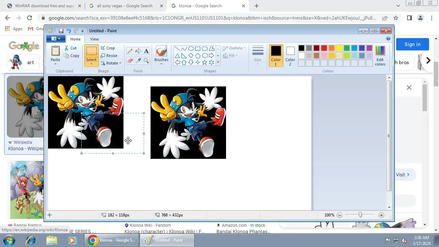Viewport: 439px width, 247px height.
Task: Pick the yellow color swatch
Action: (339, 48)
